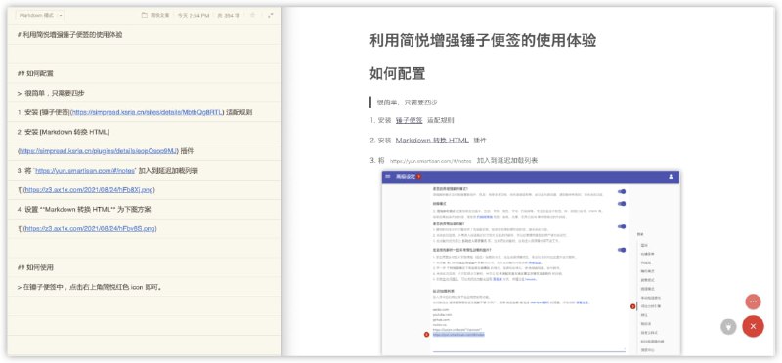Click the preview heading 利用简悦增强锤子便签的使用体验
782x363 pixels.
483,41
